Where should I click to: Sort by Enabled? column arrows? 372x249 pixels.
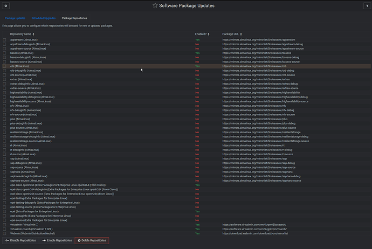pyautogui.click(x=209, y=34)
